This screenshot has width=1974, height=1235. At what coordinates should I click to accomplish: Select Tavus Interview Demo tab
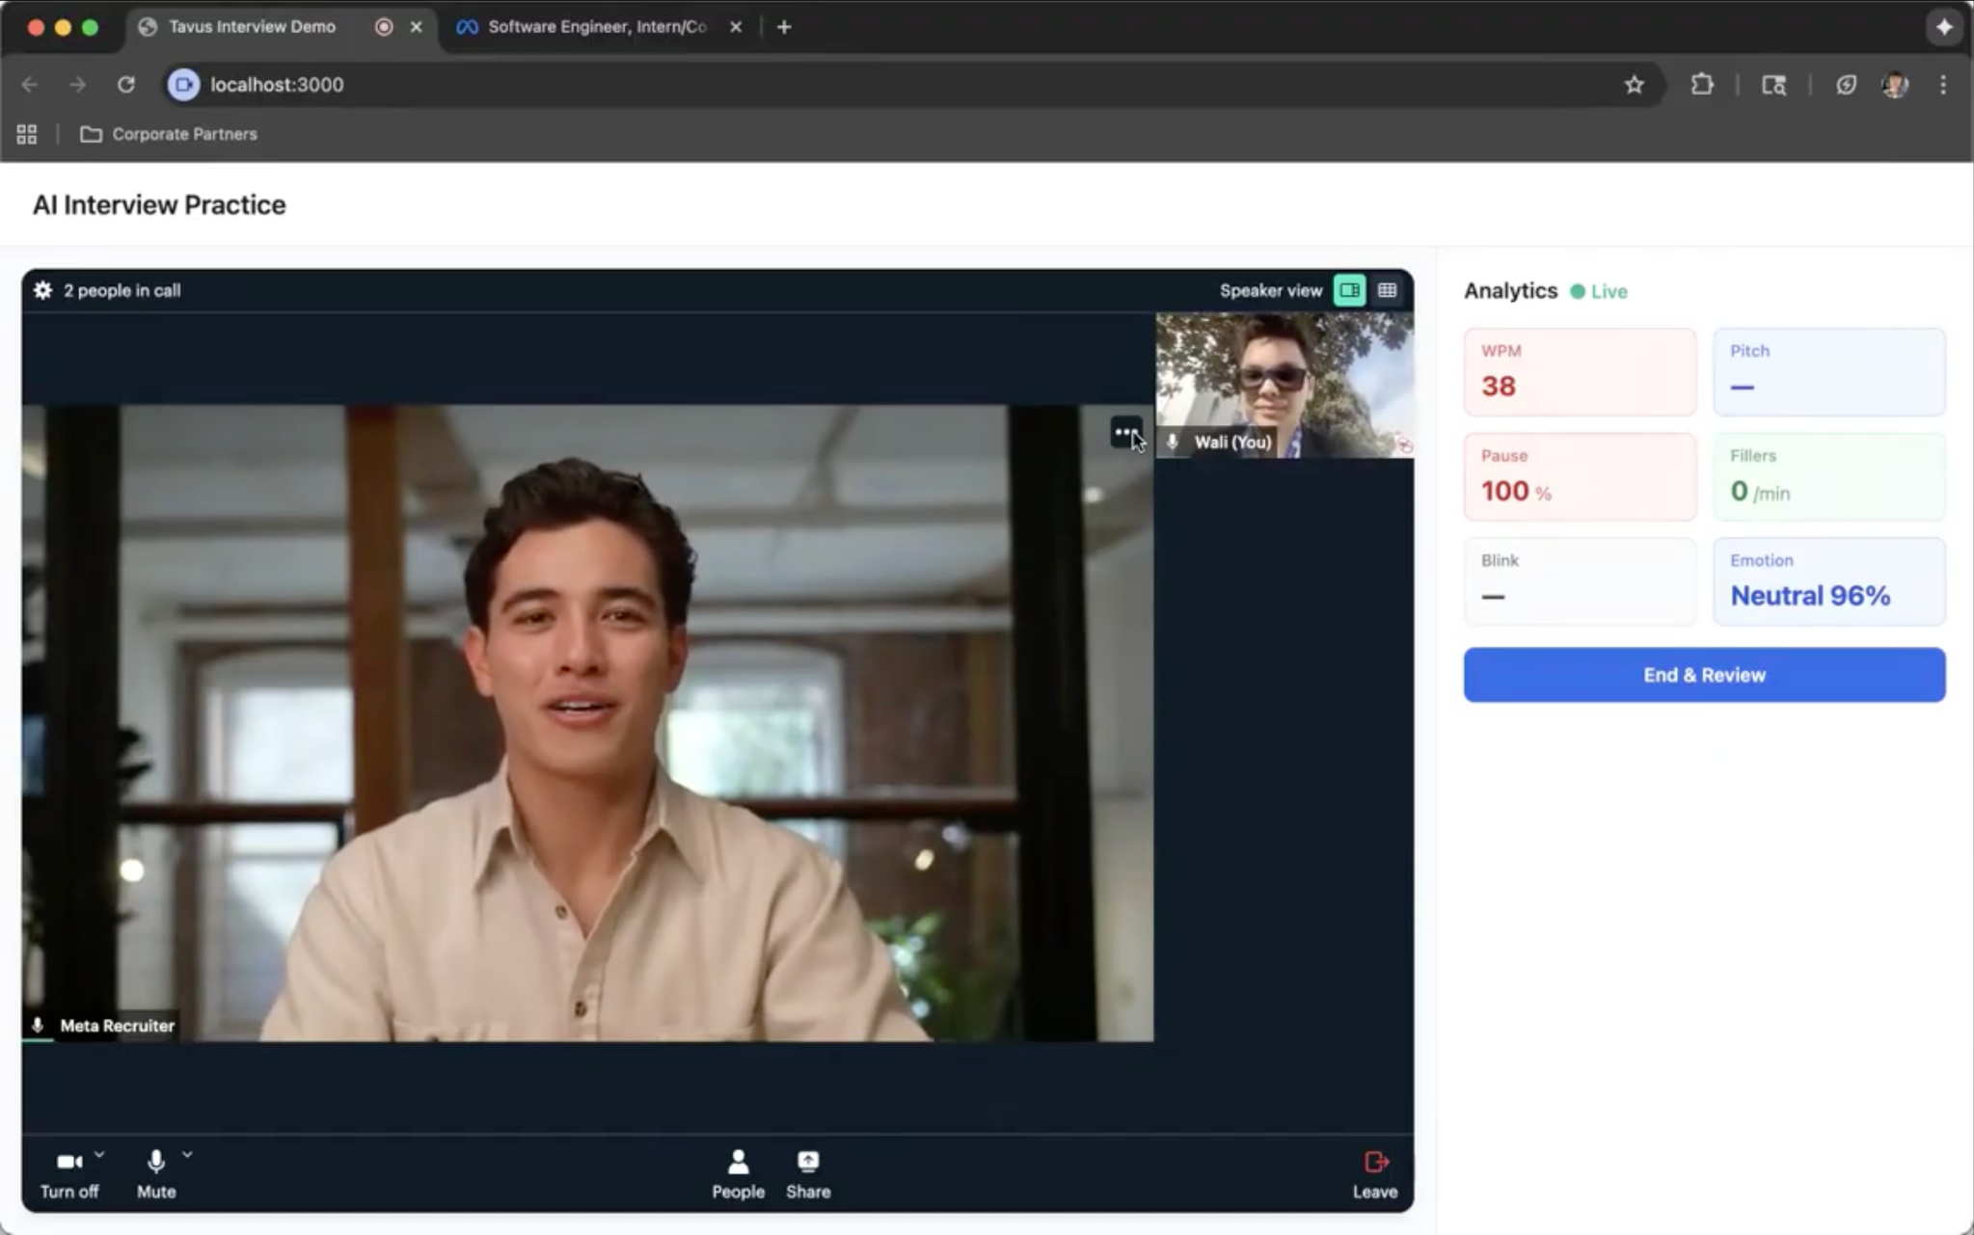click(x=252, y=27)
